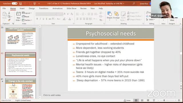183x103 pixels.
Task: Click the Undo arrow icon
Action: tap(25, 4)
